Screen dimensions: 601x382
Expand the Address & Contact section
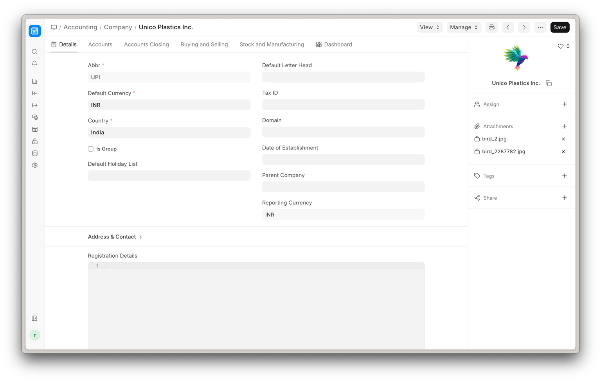click(x=115, y=237)
